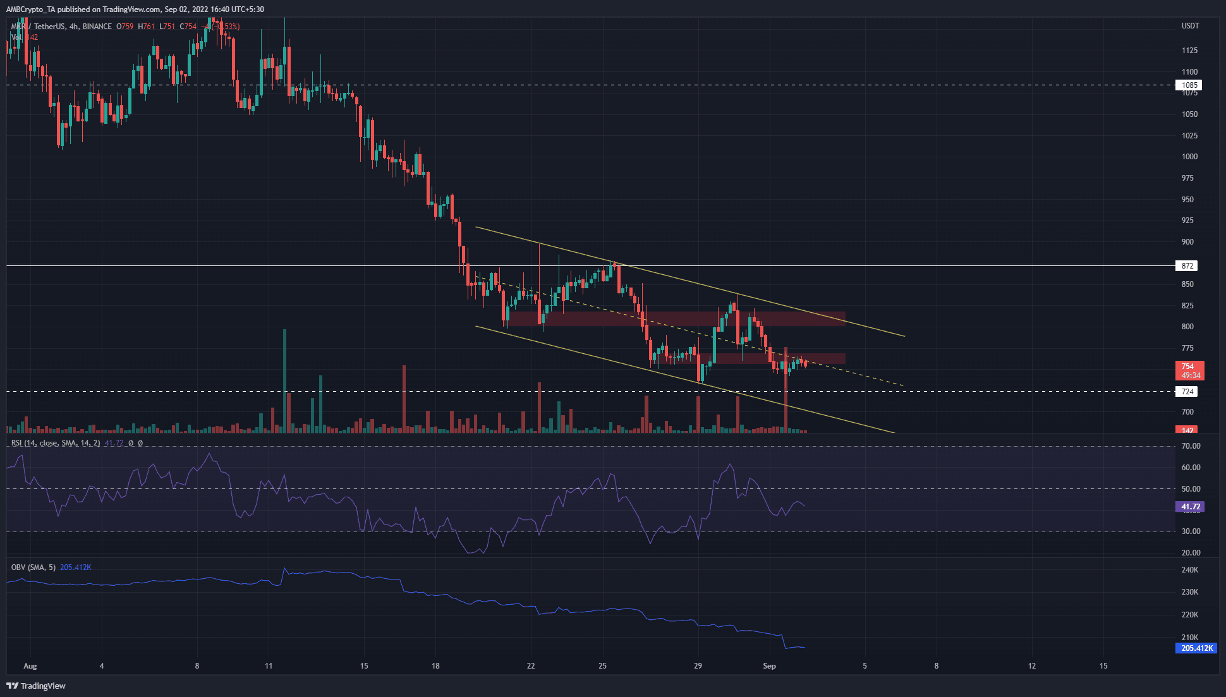The width and height of the screenshot is (1226, 697).
Task: Click the upper red resistance zone rectangle
Action: click(x=676, y=318)
